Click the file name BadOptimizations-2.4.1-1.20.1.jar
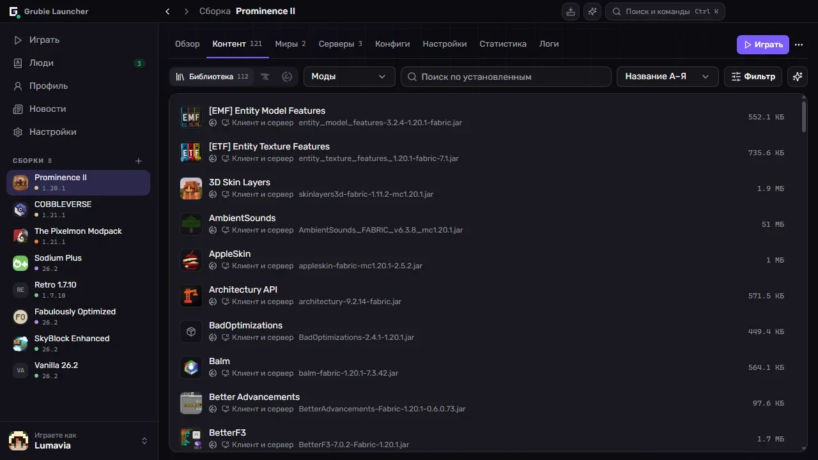Image resolution: width=818 pixels, height=460 pixels. pos(357,337)
